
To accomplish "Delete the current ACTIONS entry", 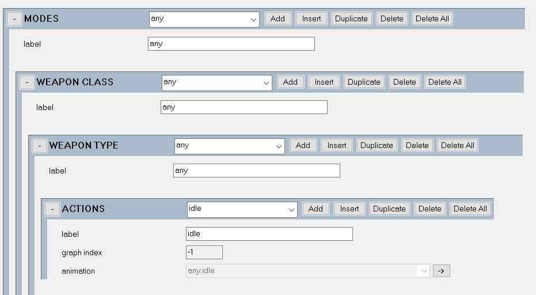I will 429,209.
